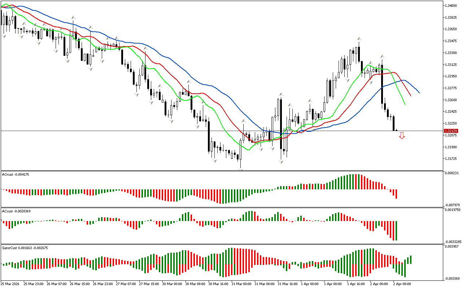Click the 2 Apr 08:00 time label
The width and height of the screenshot is (462, 288).
coord(401,284)
